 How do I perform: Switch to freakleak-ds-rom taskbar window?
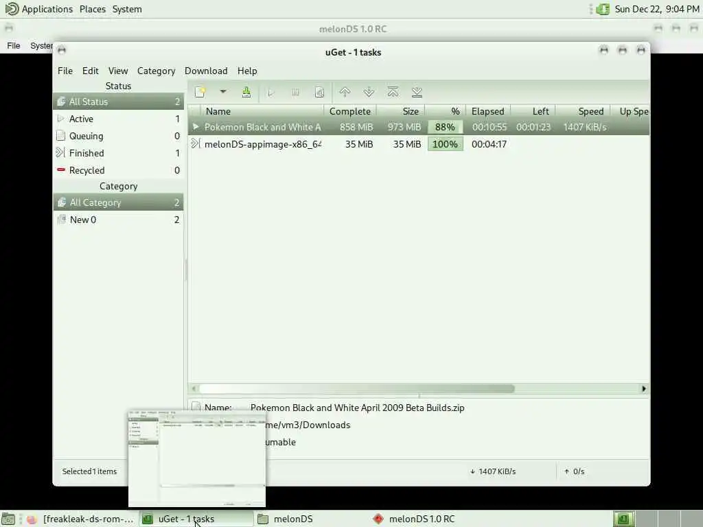point(81,519)
